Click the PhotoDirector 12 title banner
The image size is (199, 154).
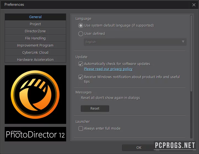(35, 134)
